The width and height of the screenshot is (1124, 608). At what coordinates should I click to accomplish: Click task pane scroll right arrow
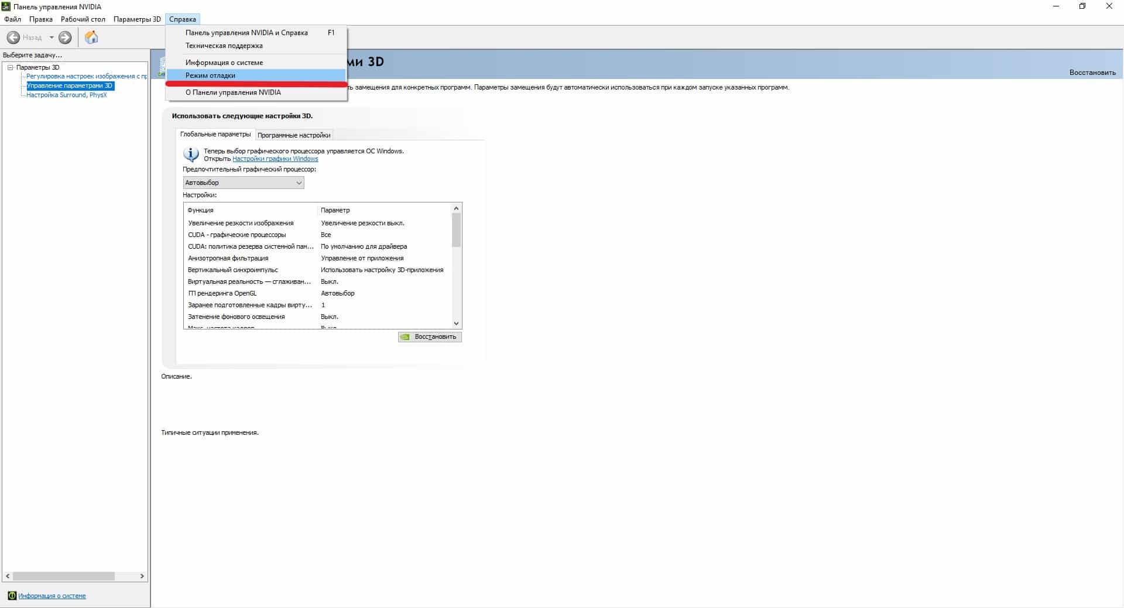coord(142,576)
